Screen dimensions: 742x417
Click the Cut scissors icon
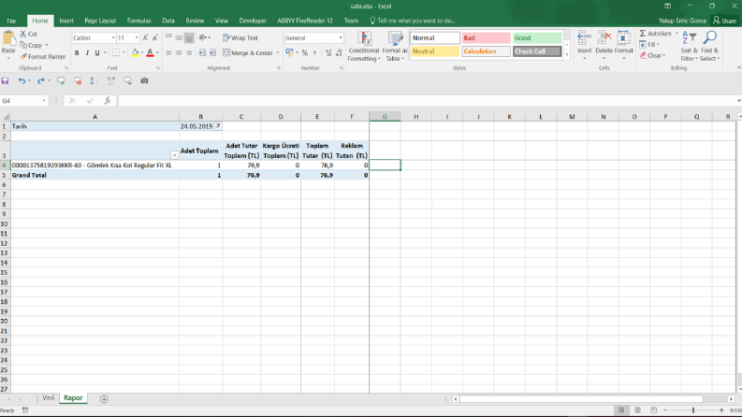(x=23, y=34)
